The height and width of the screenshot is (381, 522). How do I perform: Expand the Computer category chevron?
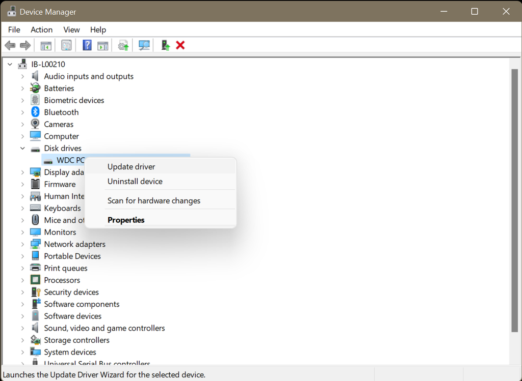coord(22,136)
